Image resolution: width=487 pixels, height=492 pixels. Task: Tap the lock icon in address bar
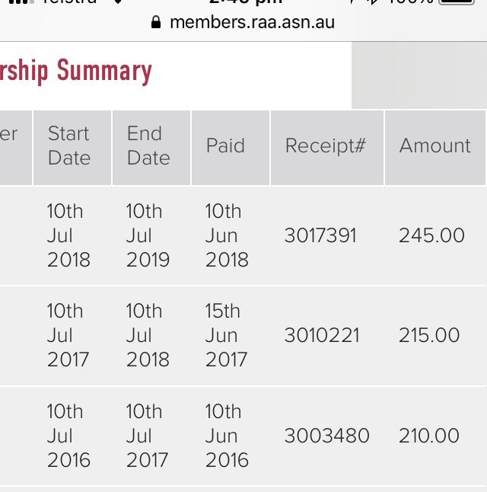pyautogui.click(x=156, y=22)
